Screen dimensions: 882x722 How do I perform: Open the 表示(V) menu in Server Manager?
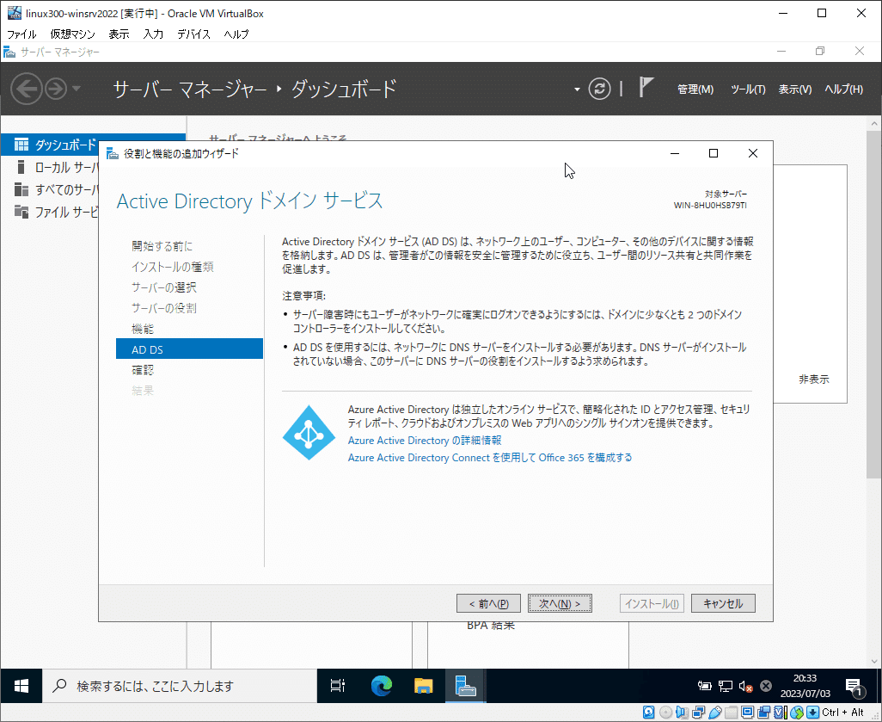795,89
